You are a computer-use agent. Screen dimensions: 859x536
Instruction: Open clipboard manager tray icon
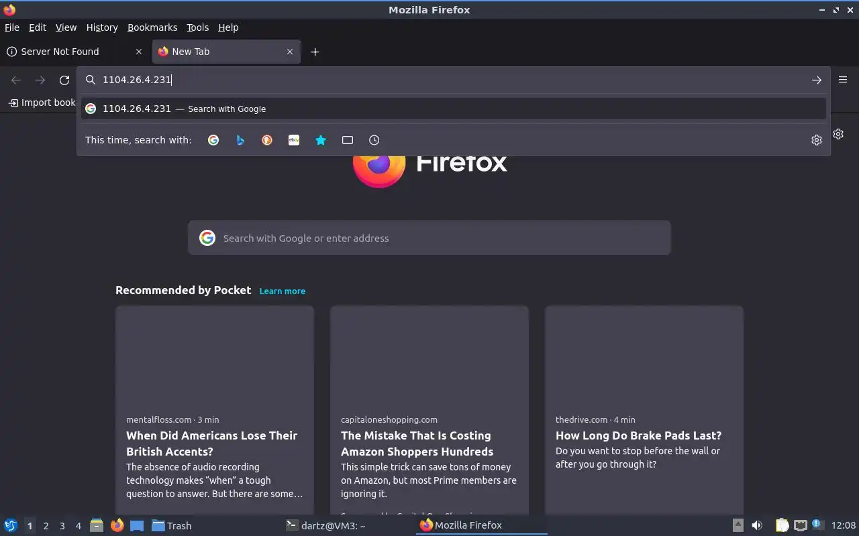tap(782, 526)
